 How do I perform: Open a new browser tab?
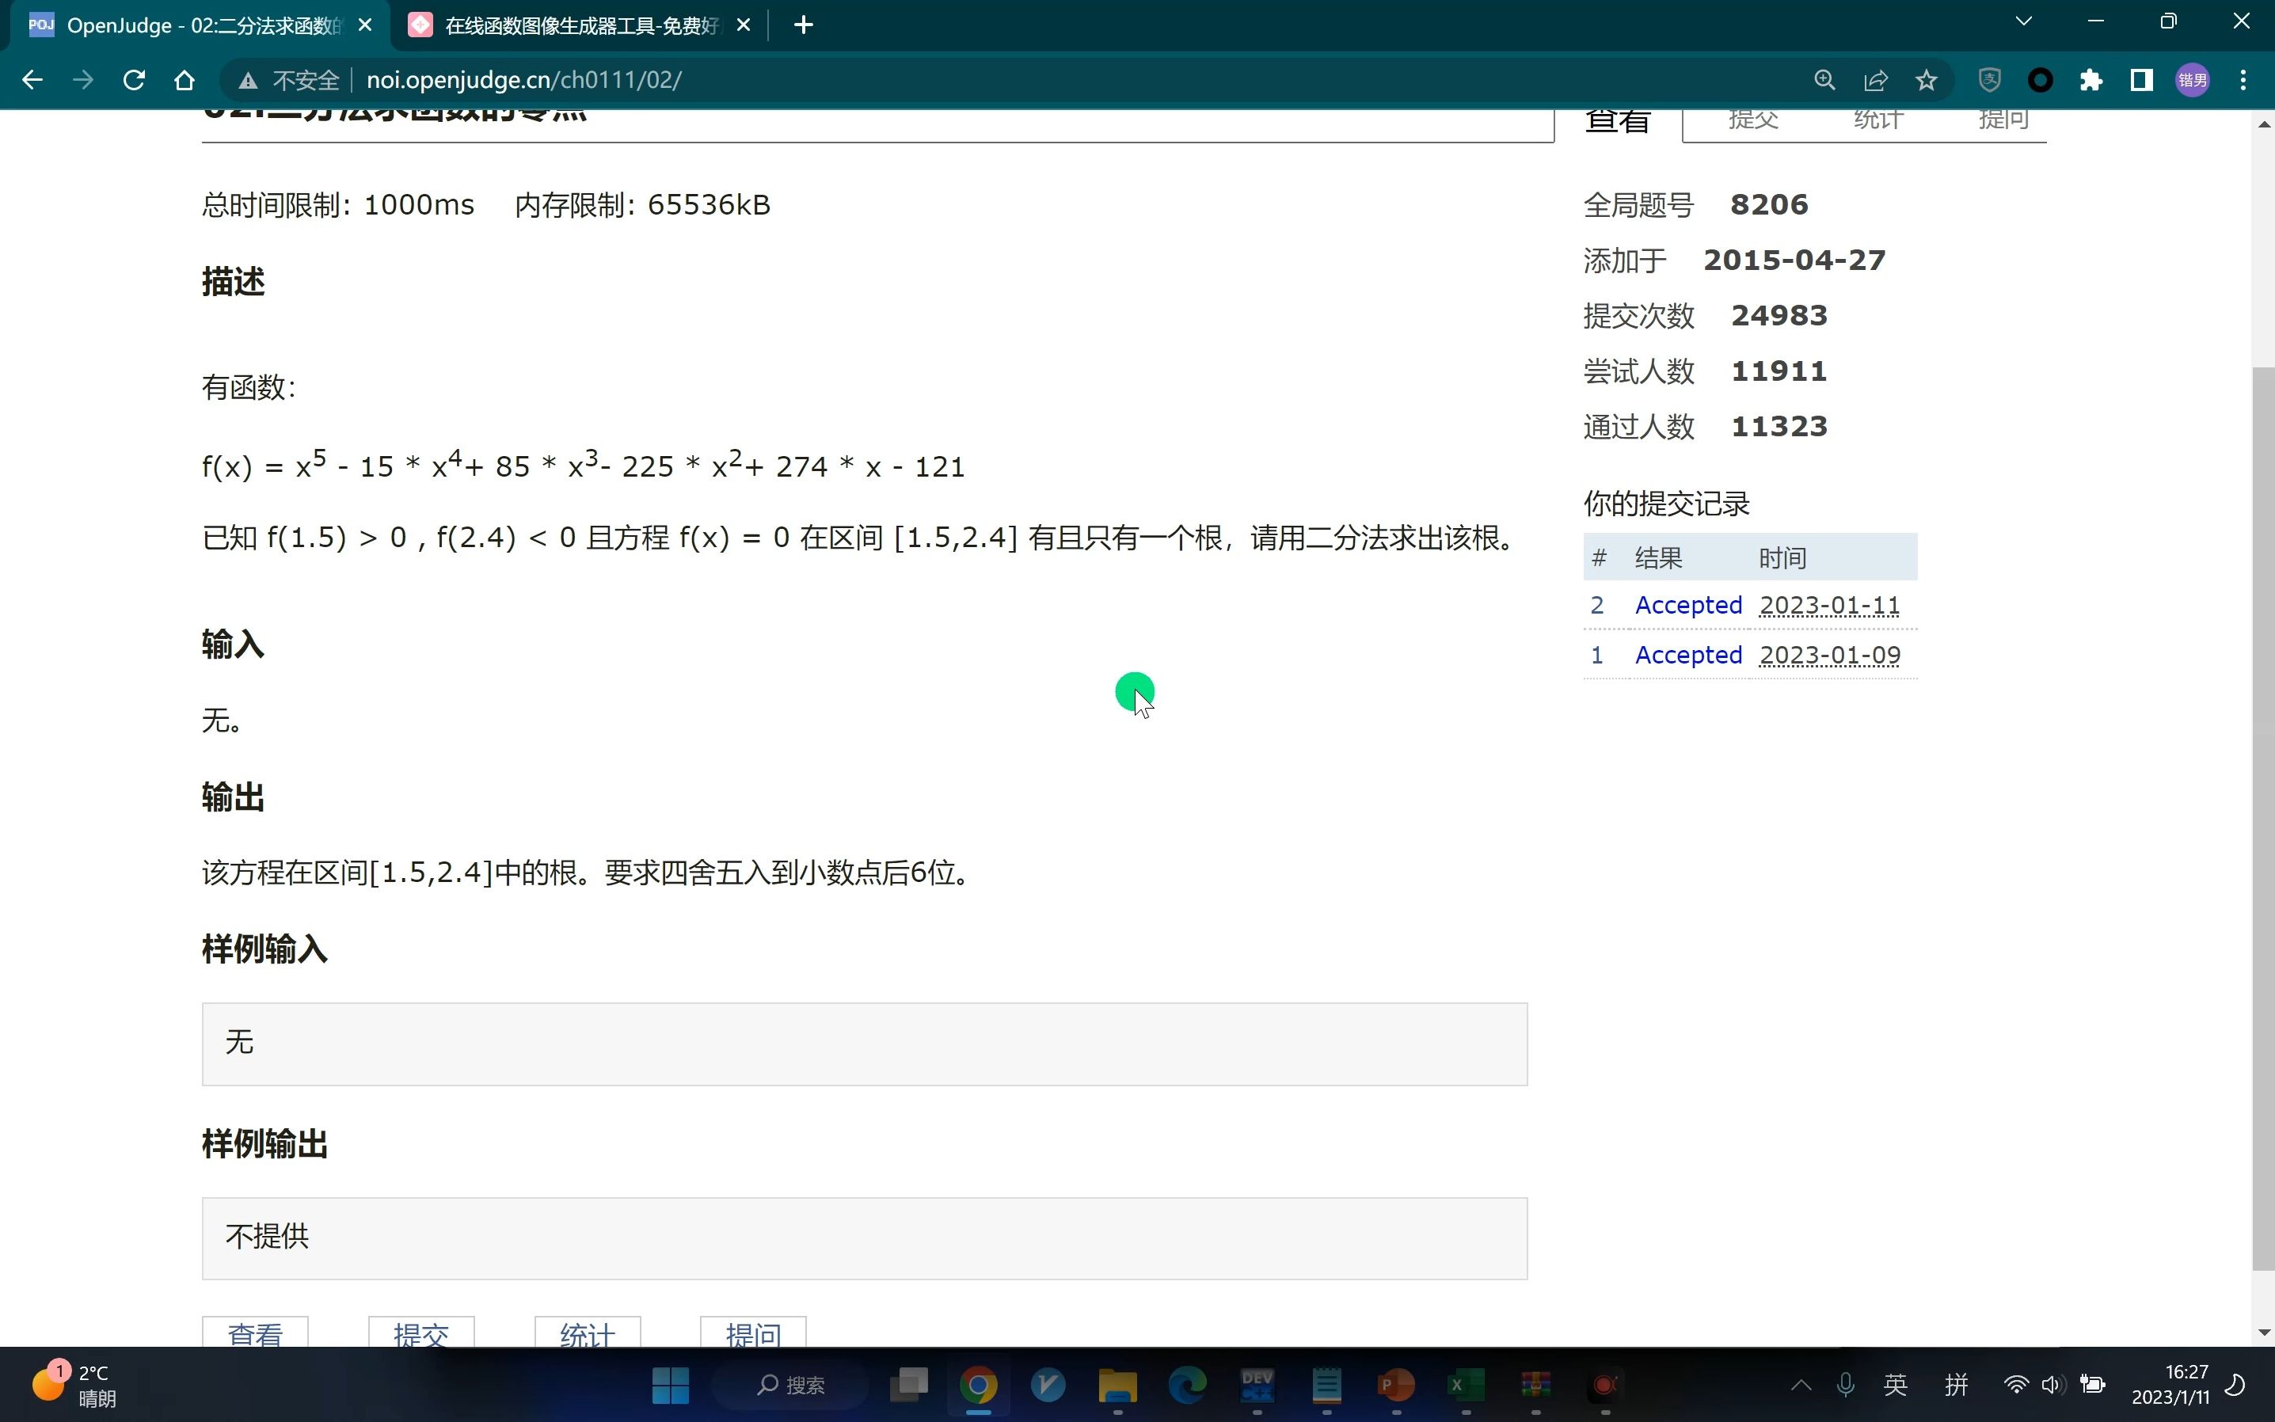[x=802, y=25]
